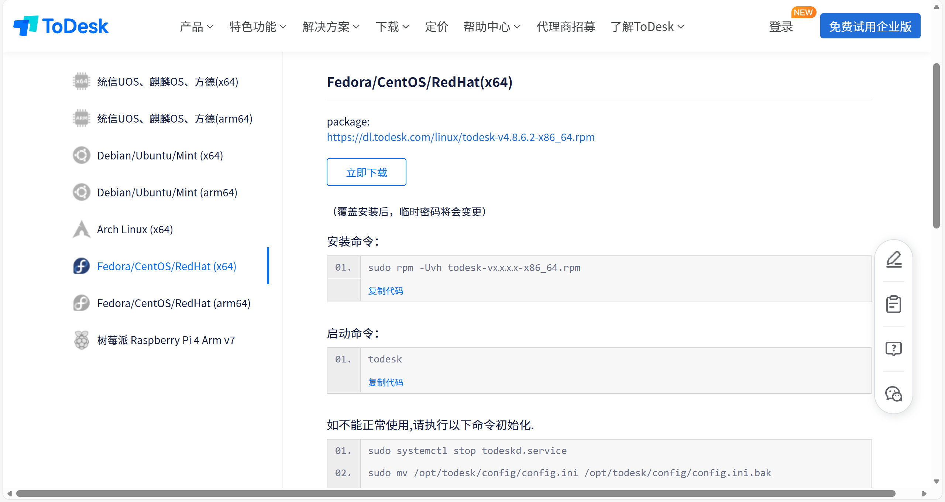The image size is (945, 502).
Task: Select Debian/Ubuntu/Mint (x64) in the sidebar
Action: point(160,155)
